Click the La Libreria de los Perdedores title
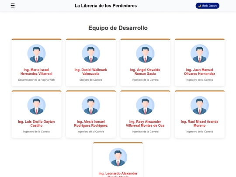 pos(106,6)
